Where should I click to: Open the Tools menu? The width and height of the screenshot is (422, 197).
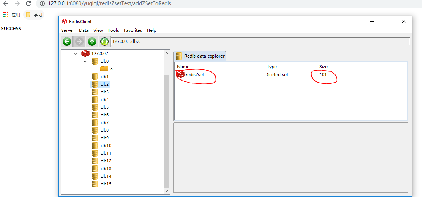[x=113, y=30]
